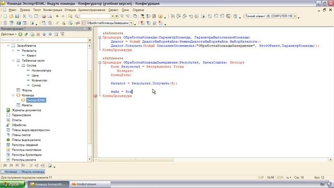This screenshot has height=188, width=334.
Task: Select ЭкспортВXML command in tree
Action: click(36, 100)
